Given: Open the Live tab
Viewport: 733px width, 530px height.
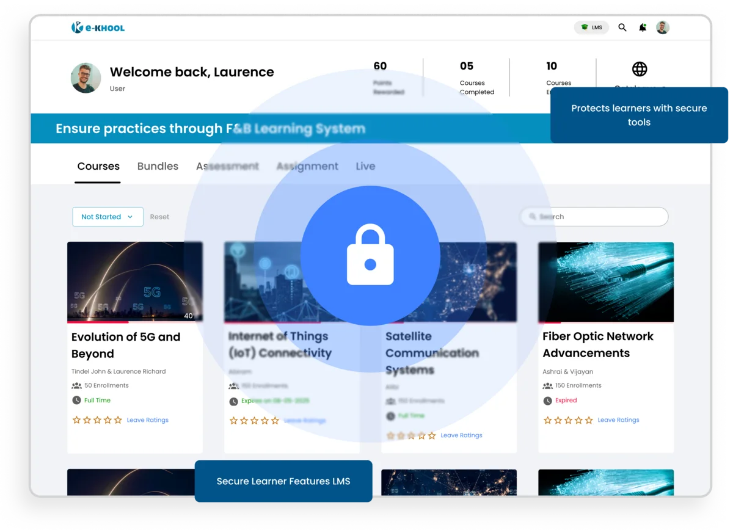Looking at the screenshot, I should click(x=365, y=166).
